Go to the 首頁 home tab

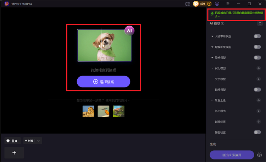tap(12, 141)
